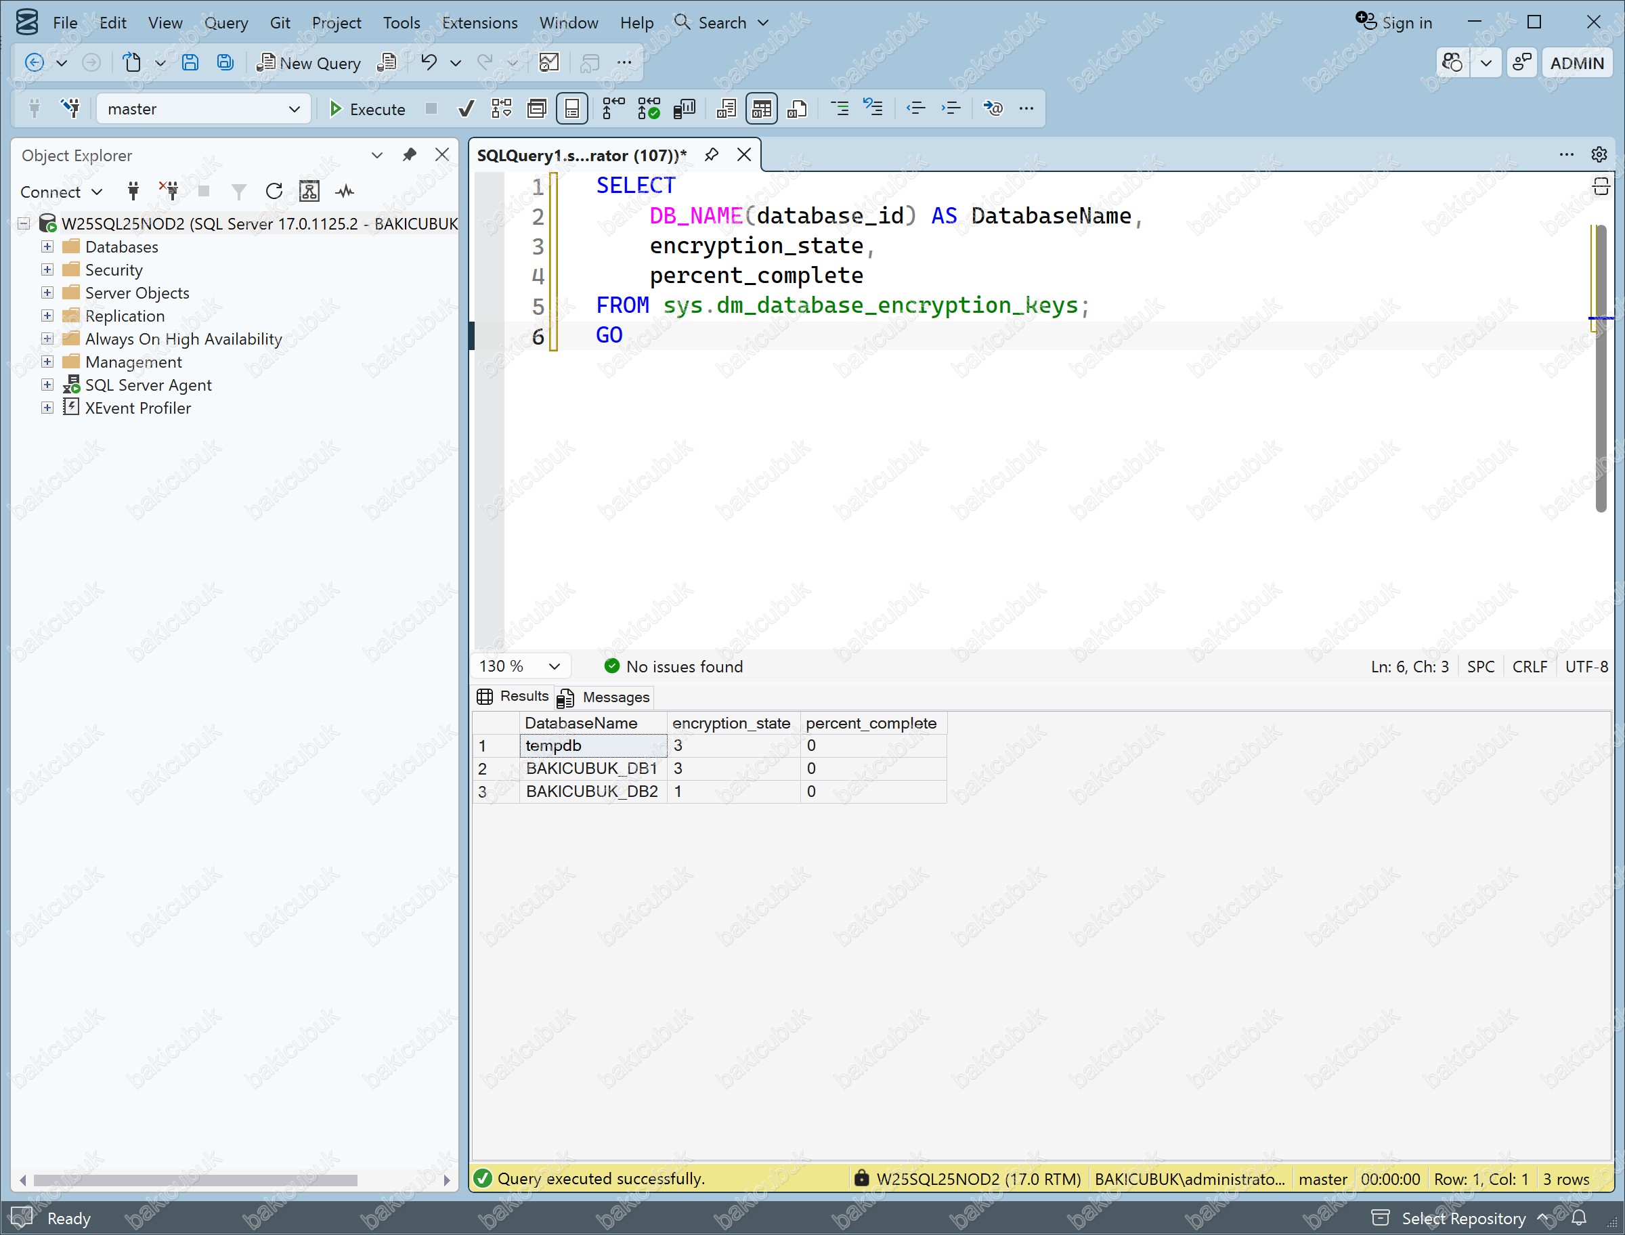
Task: Click the Save All icon
Action: point(225,62)
